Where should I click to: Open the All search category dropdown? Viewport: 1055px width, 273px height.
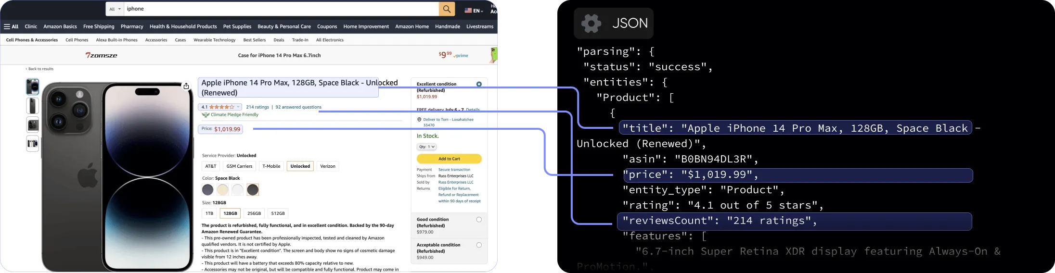click(115, 9)
